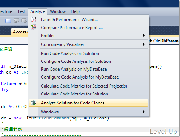This screenshot has height=137, width=180.
Task: Choose Configure Code Analysis for Solution
Action: [x=89, y=61]
